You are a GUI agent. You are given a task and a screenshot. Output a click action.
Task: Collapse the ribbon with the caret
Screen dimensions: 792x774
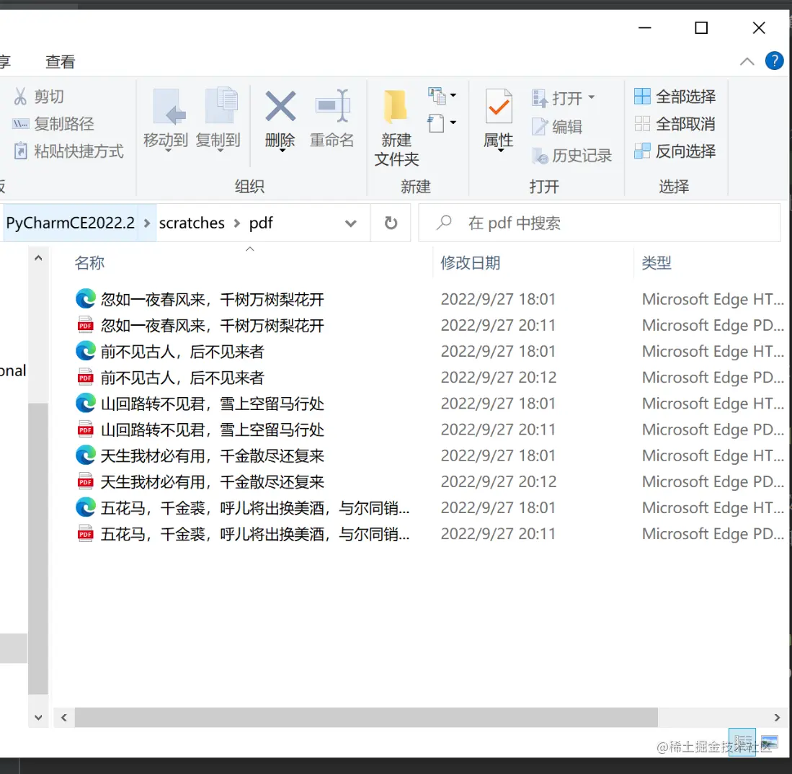(747, 62)
